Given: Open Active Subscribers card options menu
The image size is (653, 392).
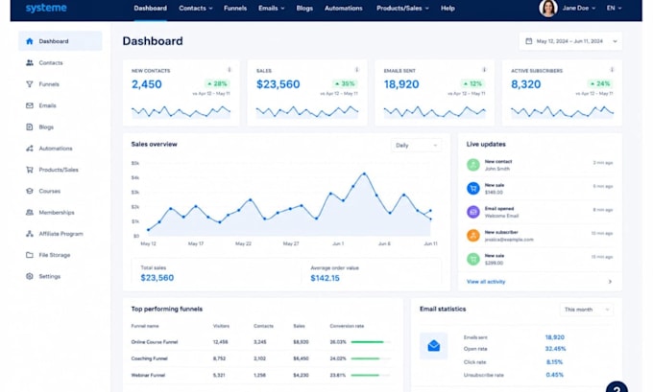Looking at the screenshot, I should [x=612, y=69].
